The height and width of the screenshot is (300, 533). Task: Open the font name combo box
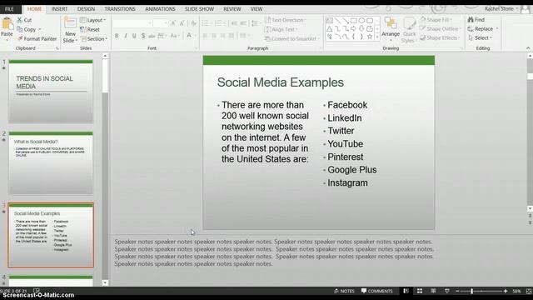pos(132,23)
